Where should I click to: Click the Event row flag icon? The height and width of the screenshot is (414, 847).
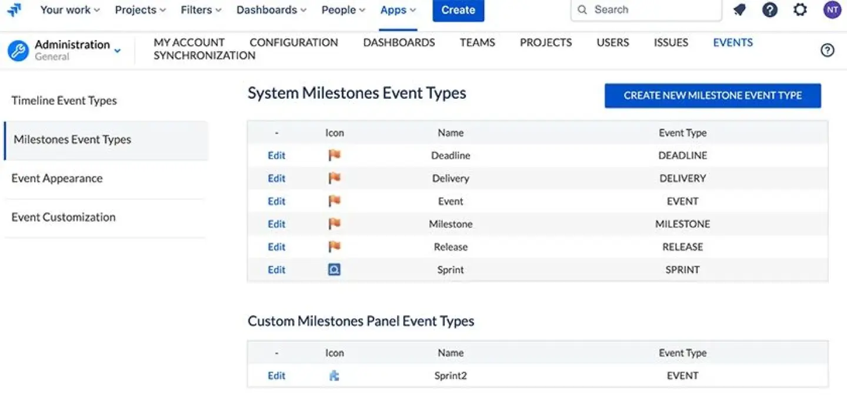[334, 201]
